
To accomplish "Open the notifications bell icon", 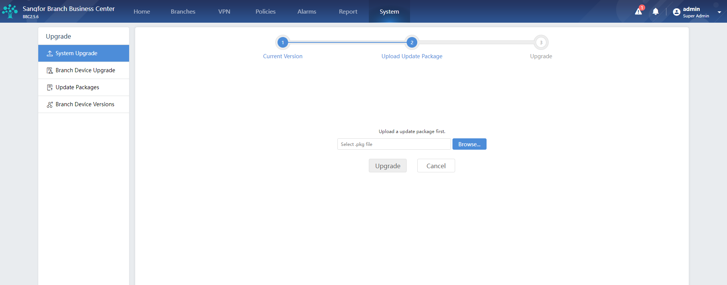I will coord(655,12).
